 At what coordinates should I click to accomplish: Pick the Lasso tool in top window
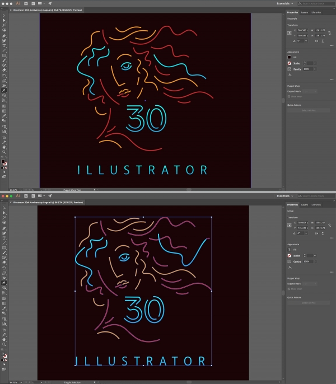(x=4, y=30)
